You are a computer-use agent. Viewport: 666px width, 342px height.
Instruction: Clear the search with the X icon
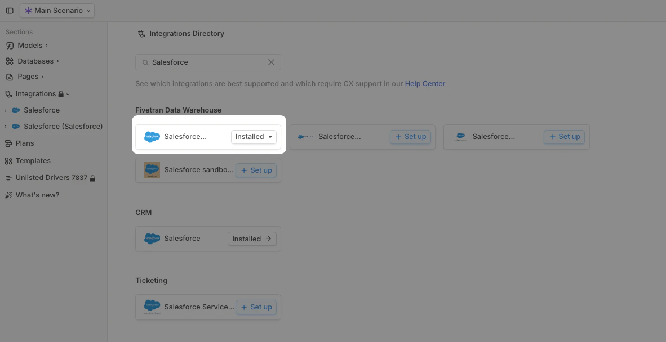pos(272,62)
